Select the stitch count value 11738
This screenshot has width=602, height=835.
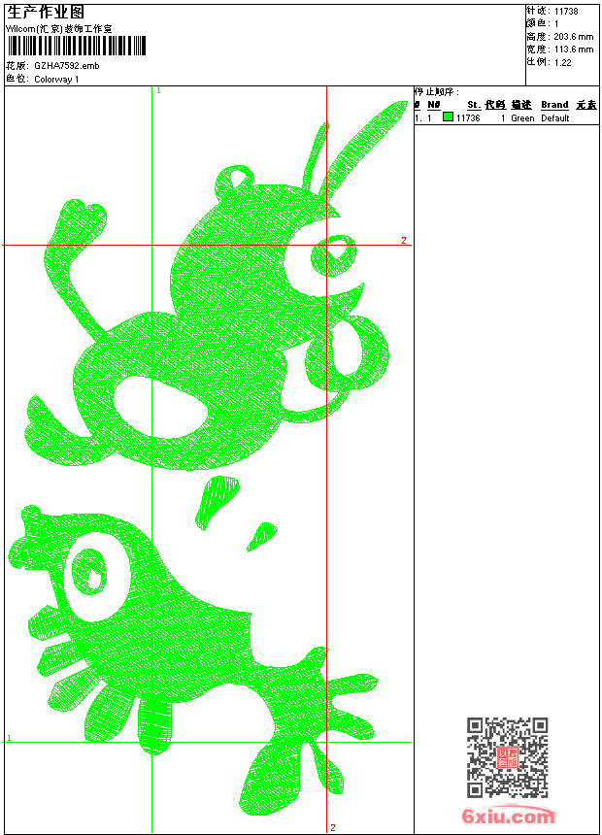click(566, 12)
